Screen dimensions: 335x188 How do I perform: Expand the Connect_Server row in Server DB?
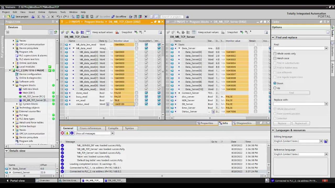(x=179, y=93)
